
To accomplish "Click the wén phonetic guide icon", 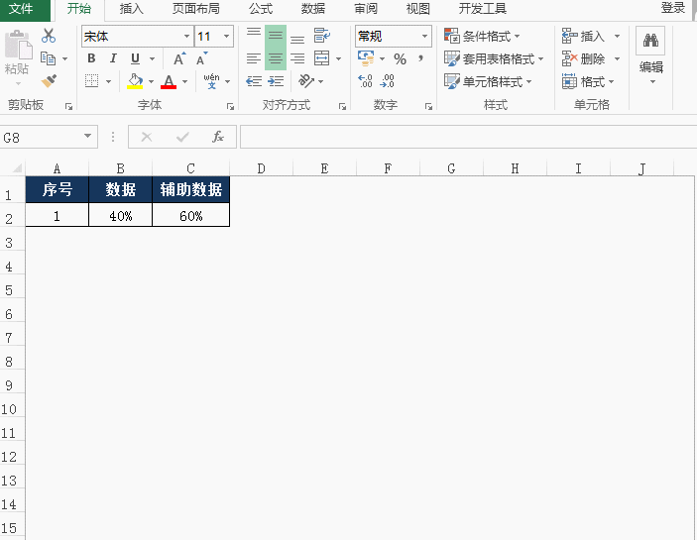I will [211, 81].
